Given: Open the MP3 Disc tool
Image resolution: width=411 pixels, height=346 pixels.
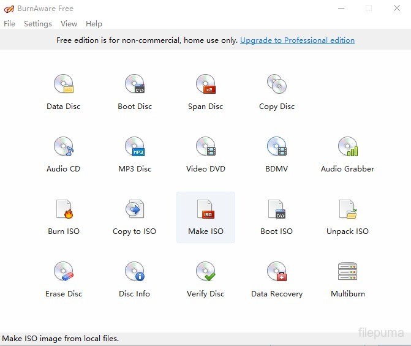Looking at the screenshot, I should (135, 155).
